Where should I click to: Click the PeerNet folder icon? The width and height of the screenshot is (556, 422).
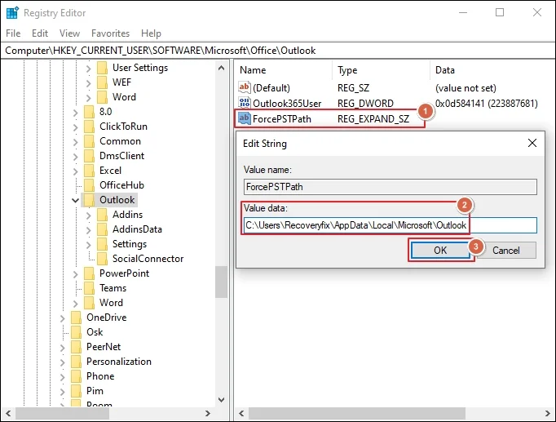click(x=77, y=347)
